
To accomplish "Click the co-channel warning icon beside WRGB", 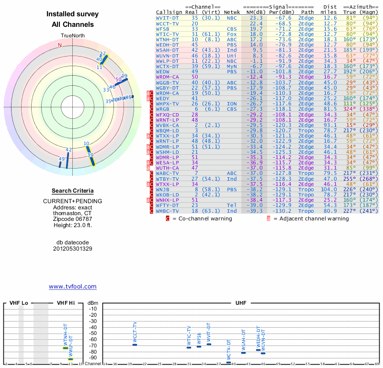I will tap(151, 109).
